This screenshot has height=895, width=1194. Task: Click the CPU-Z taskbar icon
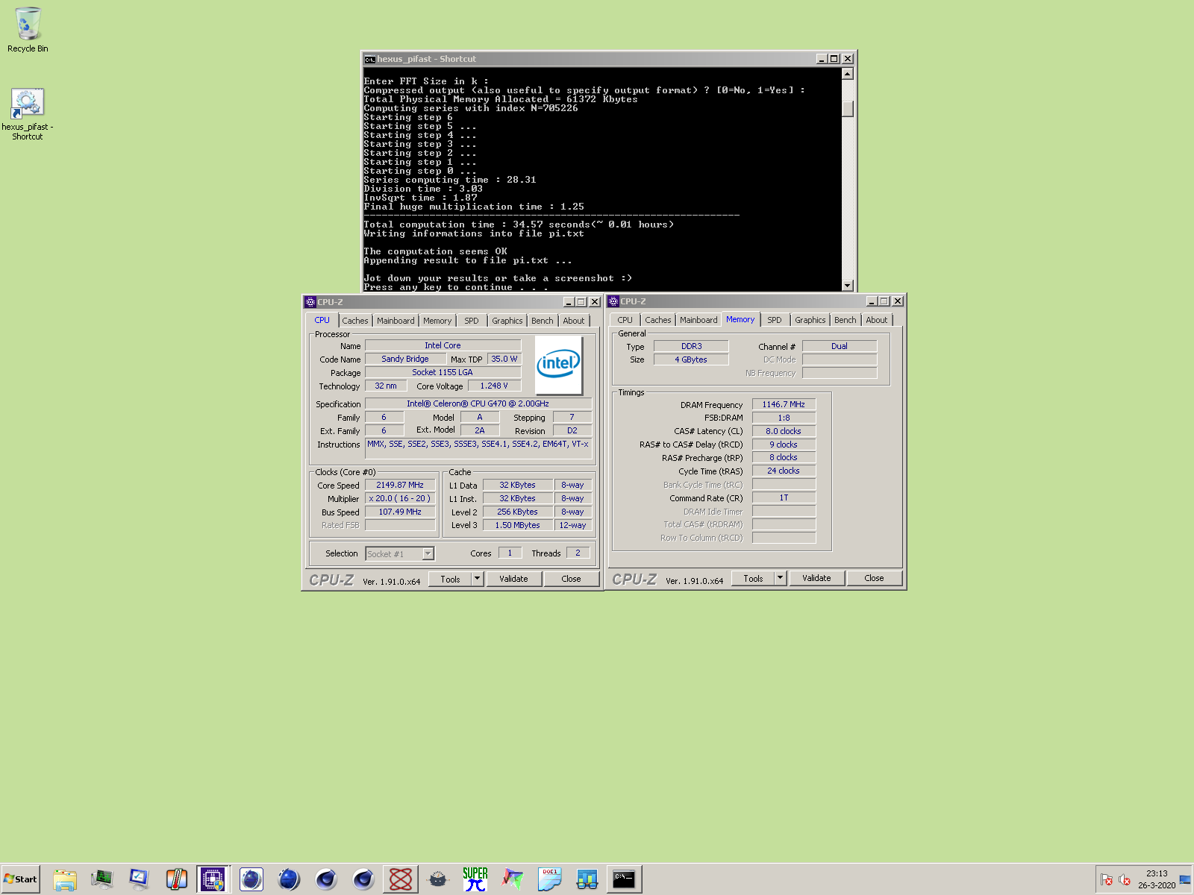[213, 879]
